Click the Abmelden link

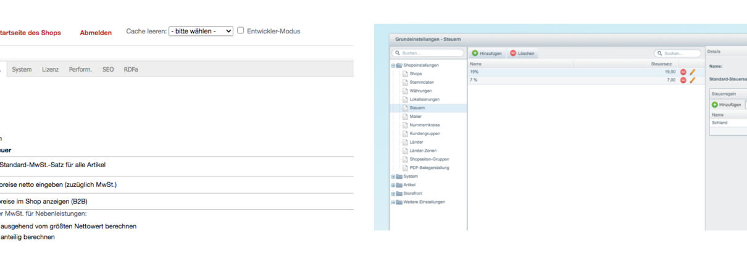click(96, 33)
